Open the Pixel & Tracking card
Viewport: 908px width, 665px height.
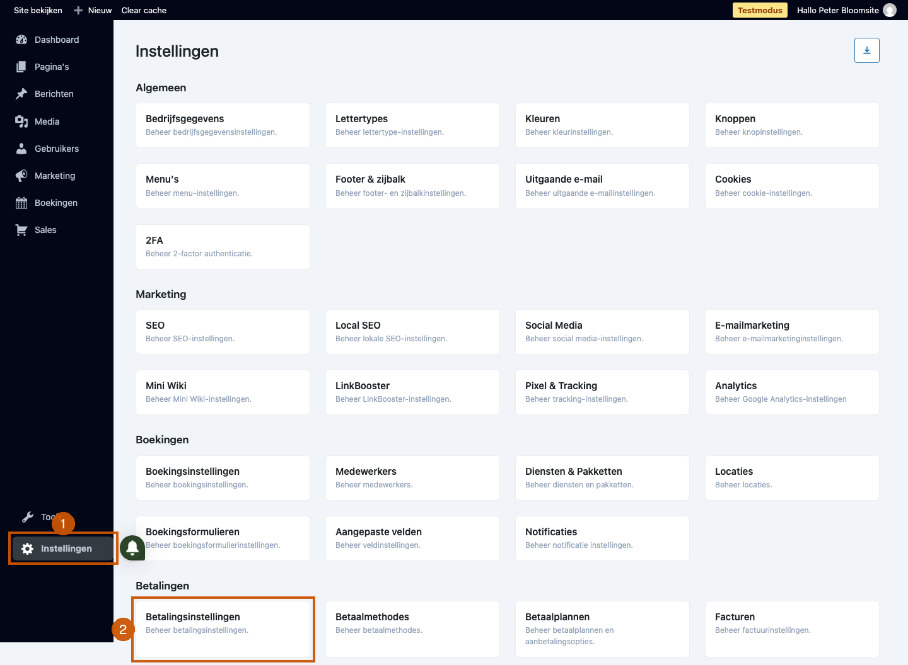coord(602,392)
